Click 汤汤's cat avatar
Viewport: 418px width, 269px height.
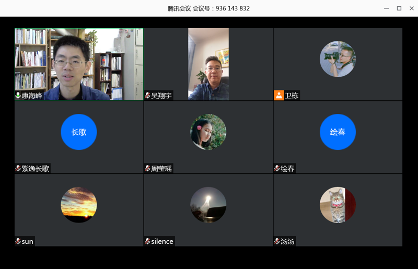[x=338, y=205]
